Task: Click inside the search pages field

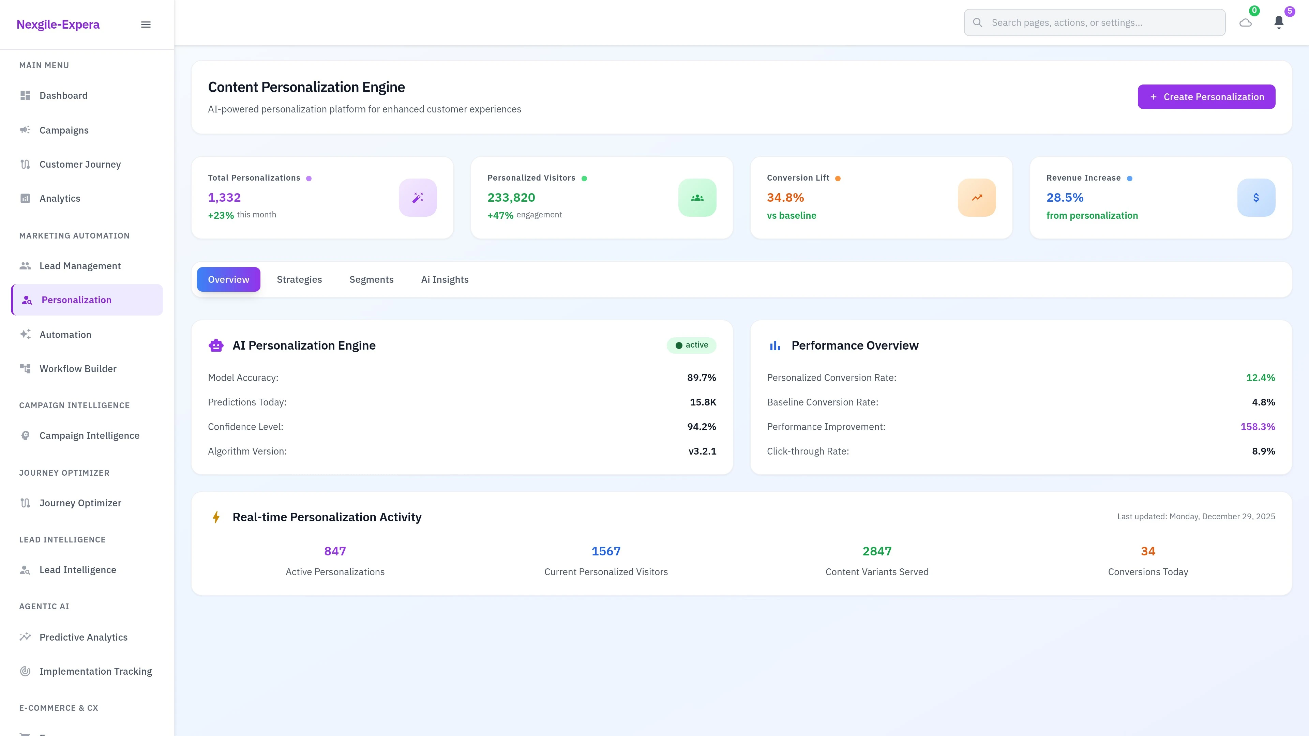Action: click(x=1093, y=22)
